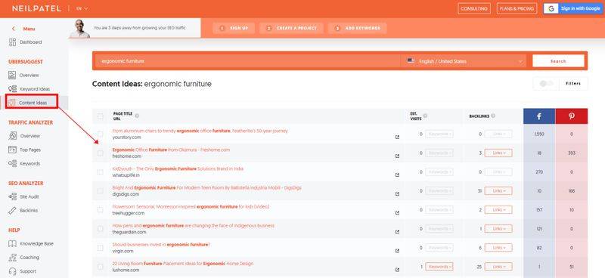The width and height of the screenshot is (605, 278).
Task: Expand Links dropdown for virgin.com row
Action: click(x=498, y=248)
